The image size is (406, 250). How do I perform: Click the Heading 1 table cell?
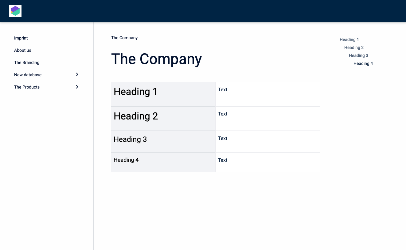135,92
